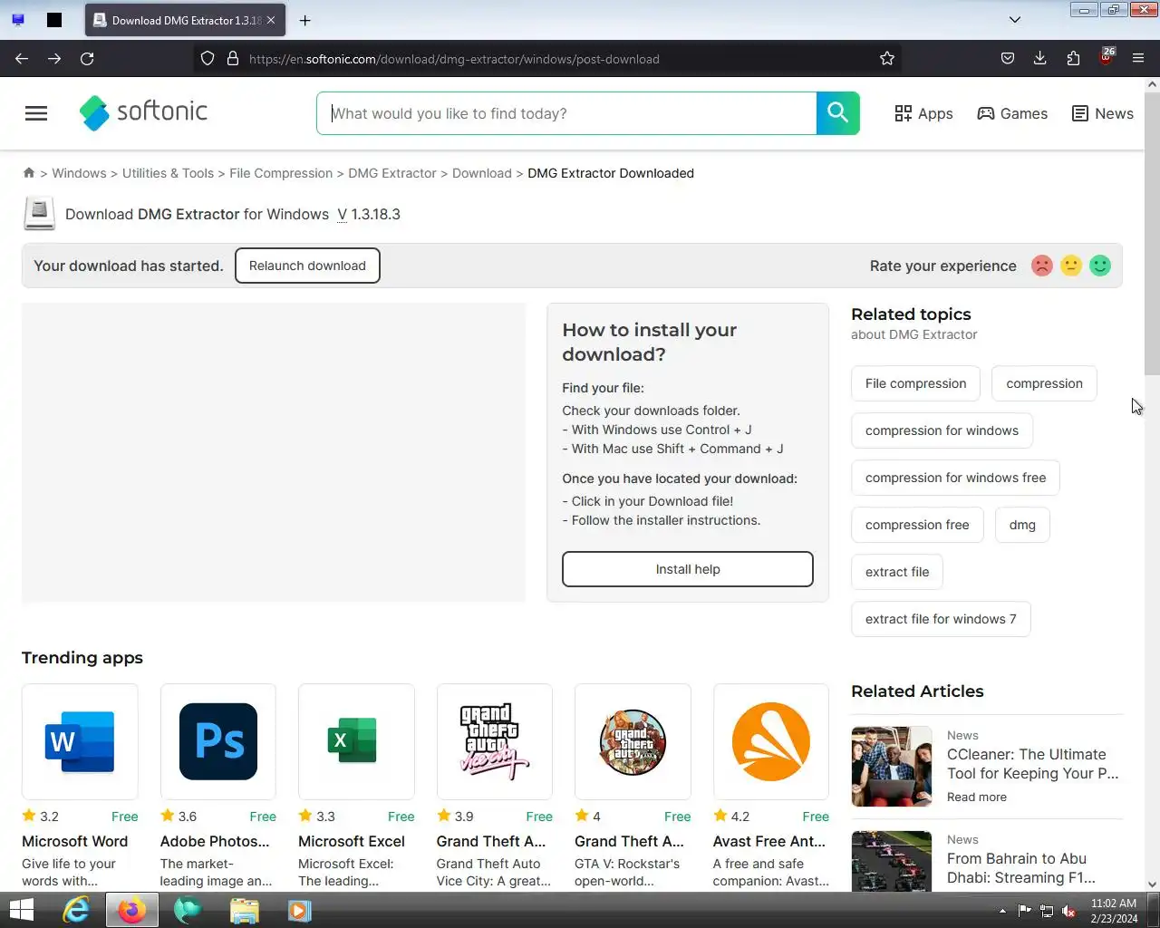Open From Bahrain to Abu Dhabi article
Screen dimensions: 1160x928
click(x=1021, y=868)
